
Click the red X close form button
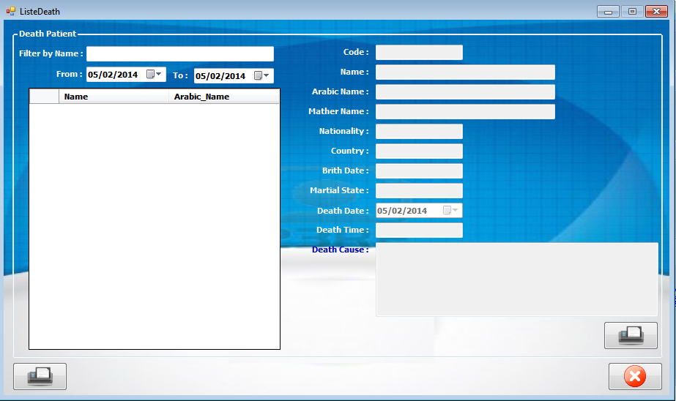click(635, 376)
